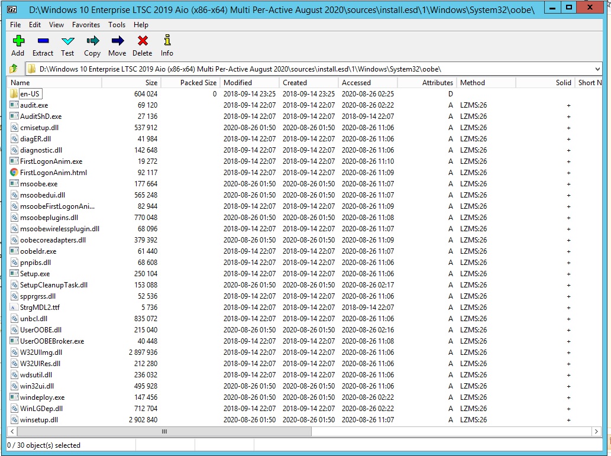Select file name wdsutil.dll

coord(36,375)
